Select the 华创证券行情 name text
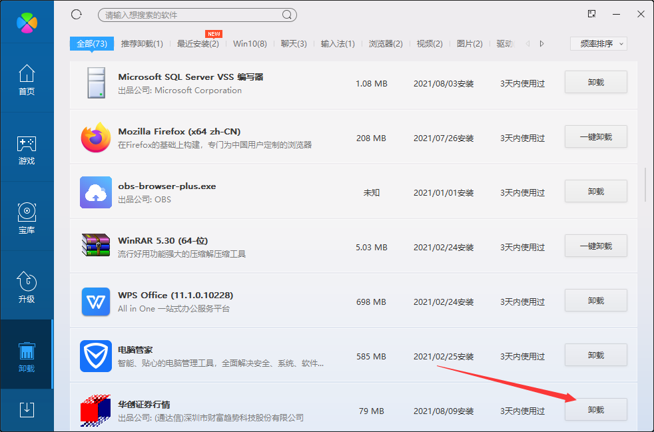 click(144, 405)
